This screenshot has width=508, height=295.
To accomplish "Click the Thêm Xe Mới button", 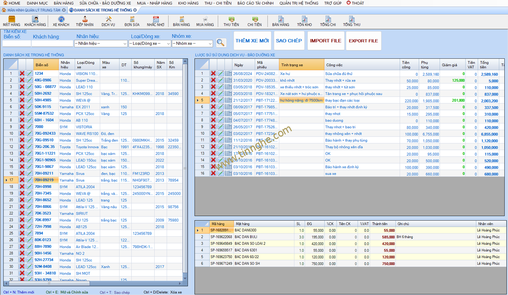I will point(252,41).
